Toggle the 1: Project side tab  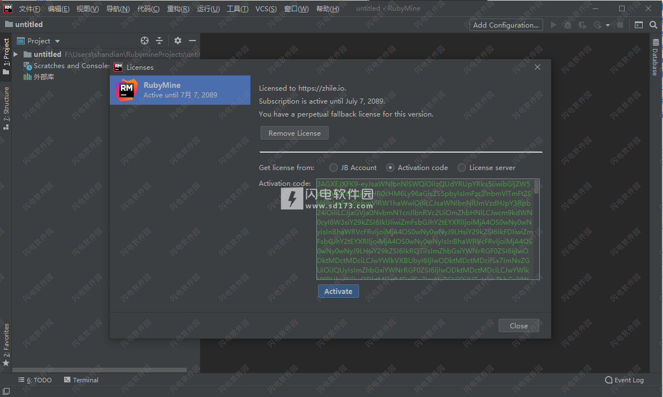pos(6,56)
